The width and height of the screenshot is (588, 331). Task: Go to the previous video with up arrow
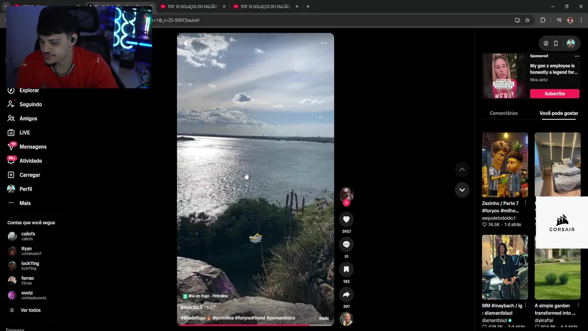point(462,170)
